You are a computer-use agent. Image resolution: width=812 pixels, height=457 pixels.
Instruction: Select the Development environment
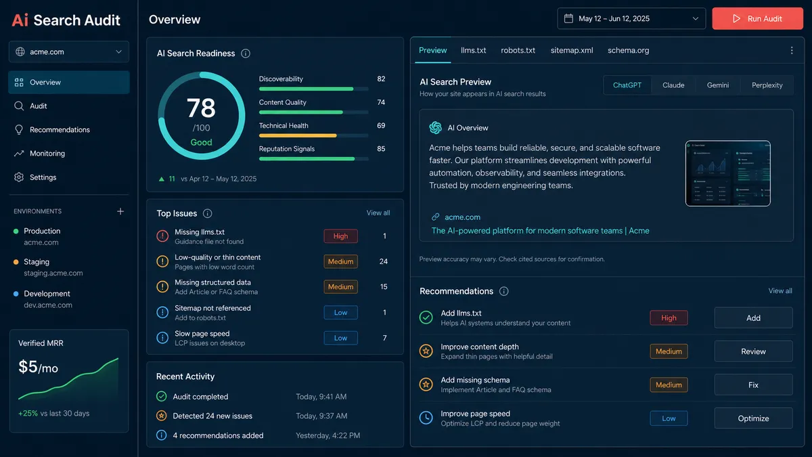[68, 299]
